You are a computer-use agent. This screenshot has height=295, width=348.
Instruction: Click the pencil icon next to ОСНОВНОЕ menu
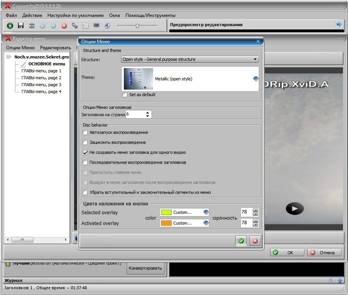coord(23,64)
